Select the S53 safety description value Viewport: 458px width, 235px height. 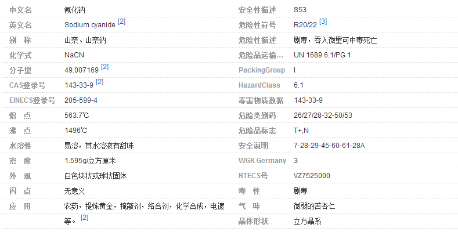pyautogui.click(x=300, y=10)
